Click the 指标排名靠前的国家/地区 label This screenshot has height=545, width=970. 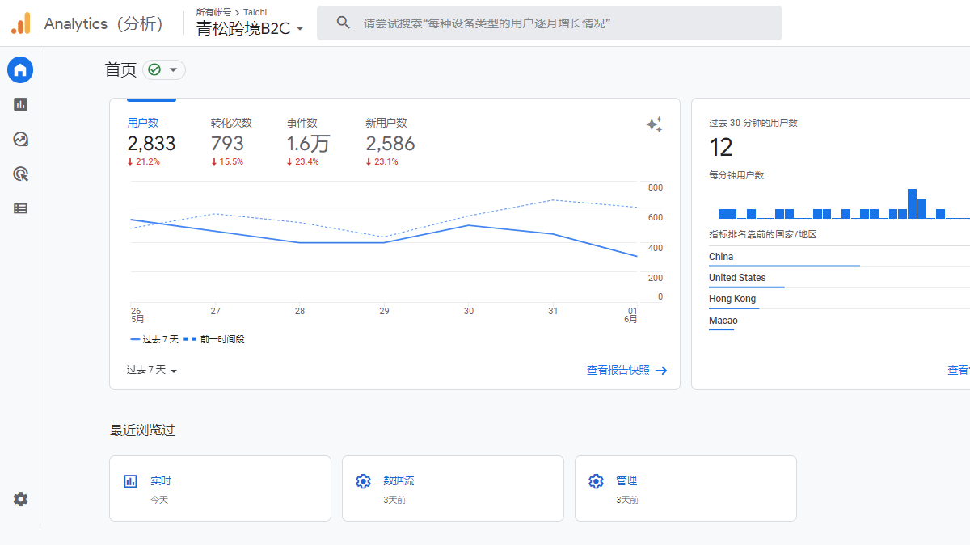(763, 234)
